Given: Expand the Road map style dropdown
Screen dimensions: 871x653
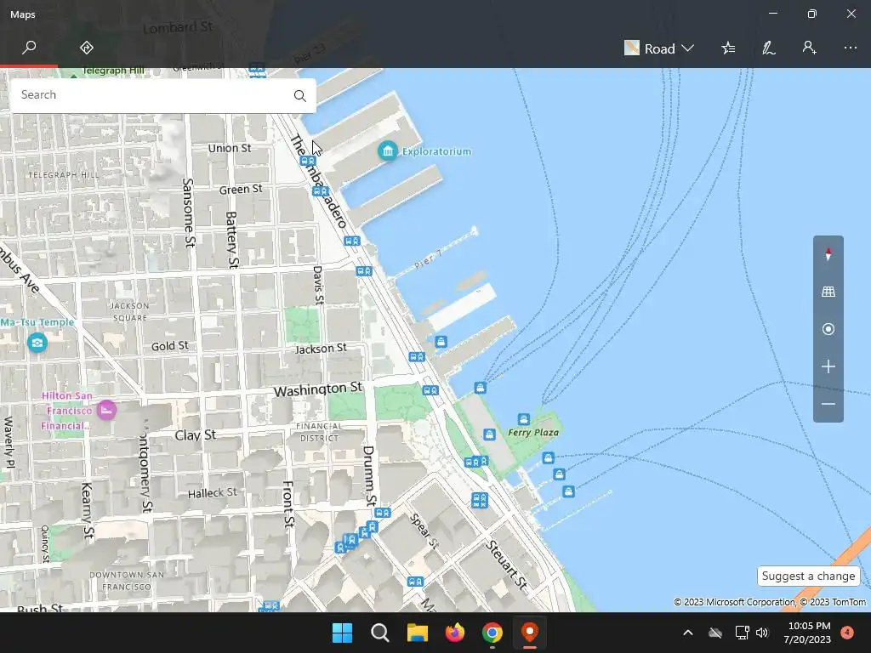Looking at the screenshot, I should (x=659, y=48).
